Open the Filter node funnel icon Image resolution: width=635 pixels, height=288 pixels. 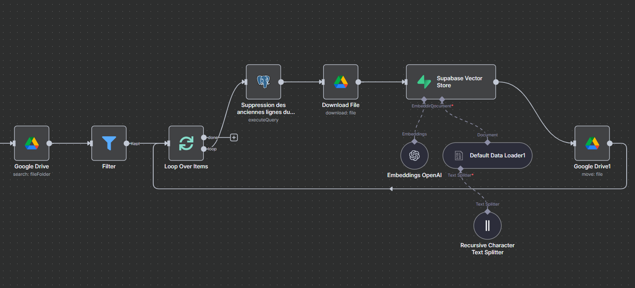coord(109,143)
